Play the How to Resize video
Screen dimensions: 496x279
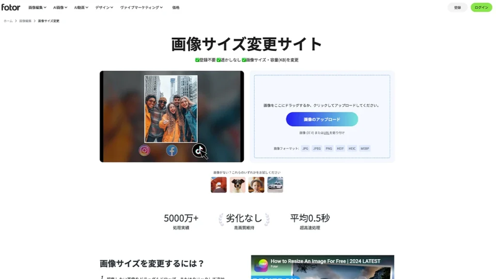322,267
